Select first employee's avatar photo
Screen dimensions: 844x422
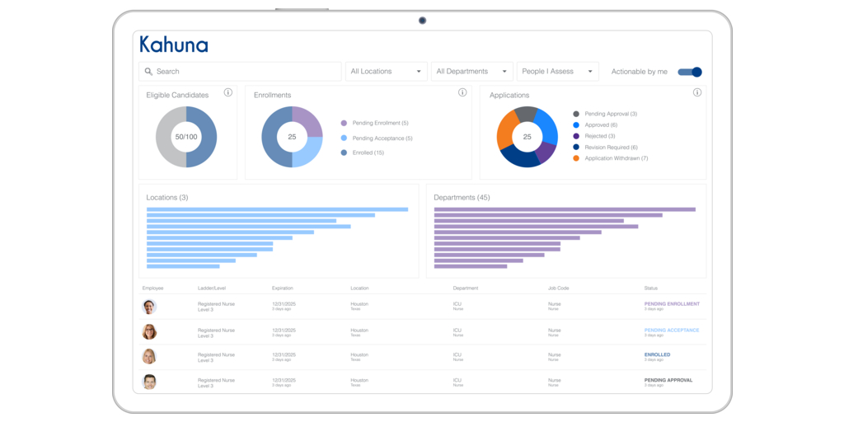click(x=149, y=307)
